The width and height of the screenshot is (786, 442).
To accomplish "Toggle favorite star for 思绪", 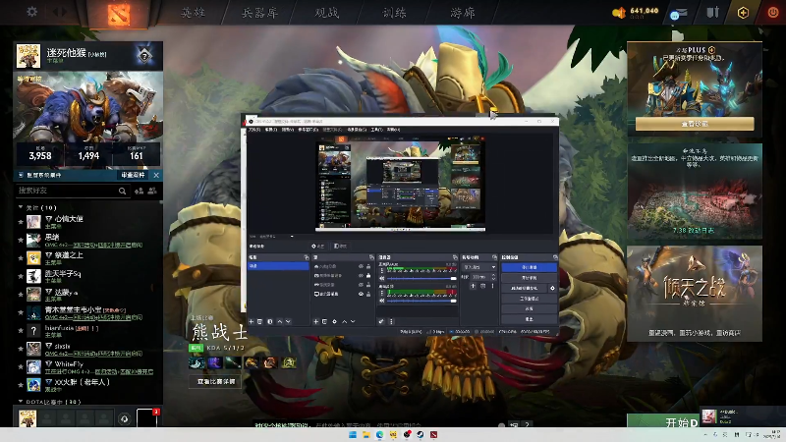I will pos(21,240).
